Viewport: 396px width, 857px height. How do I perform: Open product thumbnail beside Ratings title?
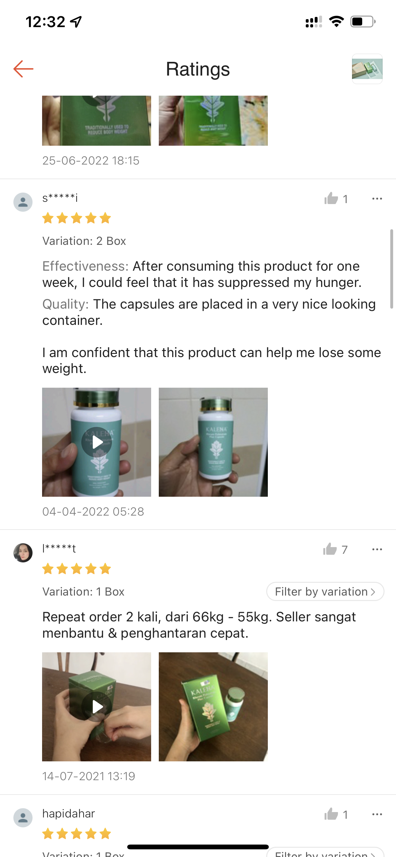tap(367, 69)
